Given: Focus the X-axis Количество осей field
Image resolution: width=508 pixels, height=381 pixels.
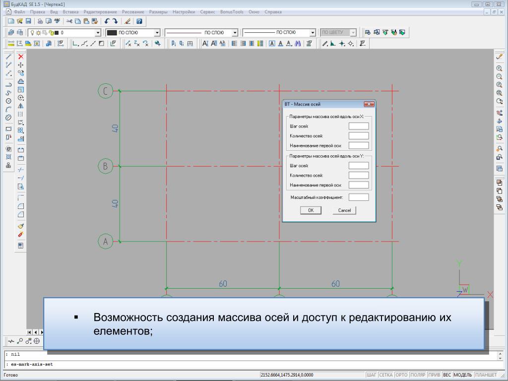Looking at the screenshot, I should (x=359, y=136).
